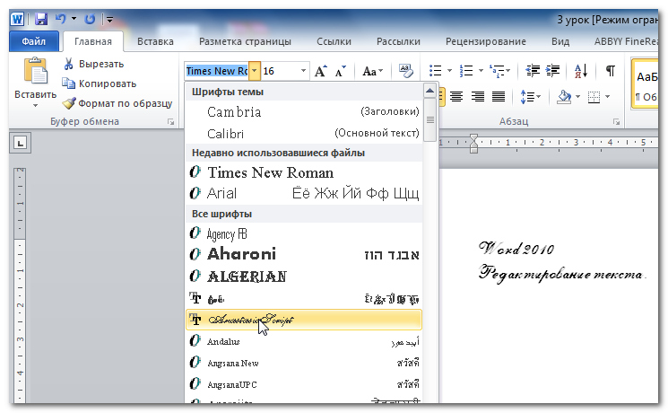Paste clipboard contents with Вставить icon
This screenshot has width=668, height=413.
(x=35, y=70)
